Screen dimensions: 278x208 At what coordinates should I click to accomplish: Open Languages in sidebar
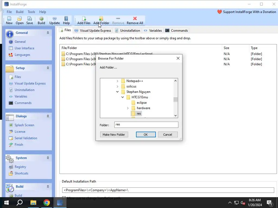pos(22,55)
